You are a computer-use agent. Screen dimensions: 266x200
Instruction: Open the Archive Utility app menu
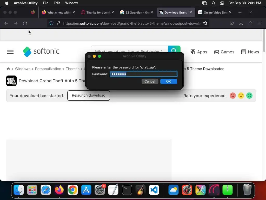click(x=26, y=3)
